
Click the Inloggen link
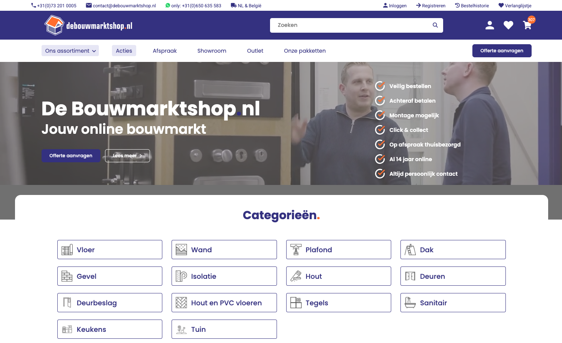click(395, 6)
